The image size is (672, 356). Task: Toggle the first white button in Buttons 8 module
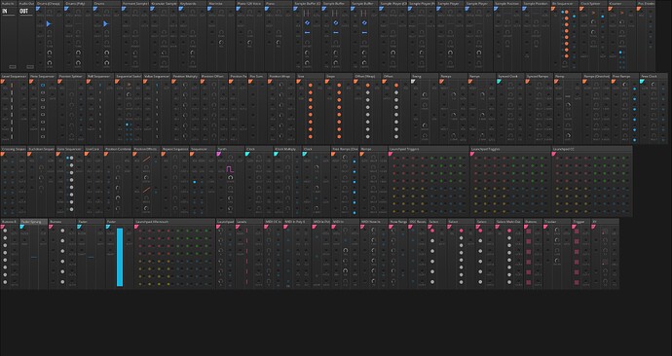tap(5, 231)
